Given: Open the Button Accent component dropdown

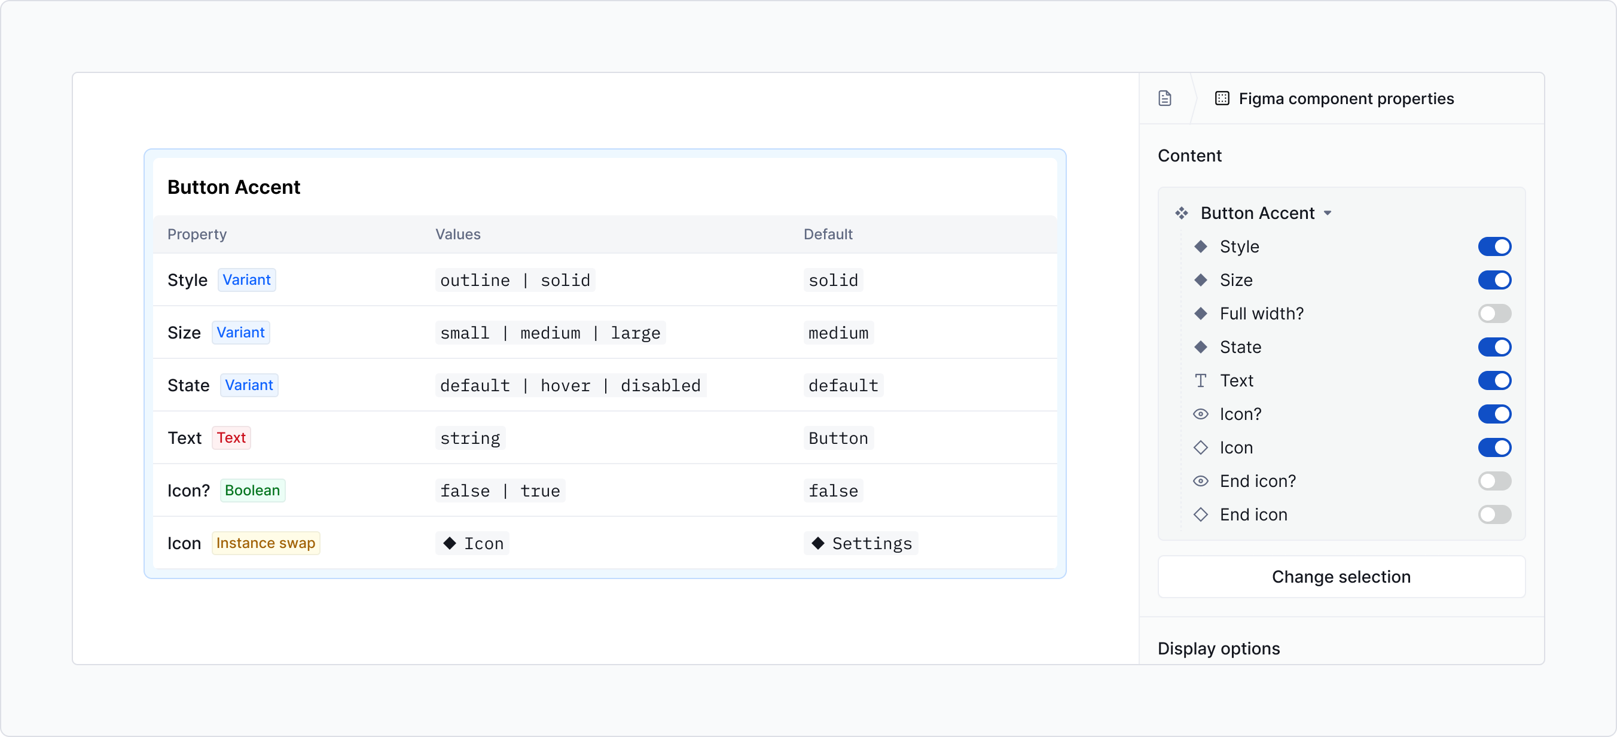Looking at the screenshot, I should coord(1328,213).
